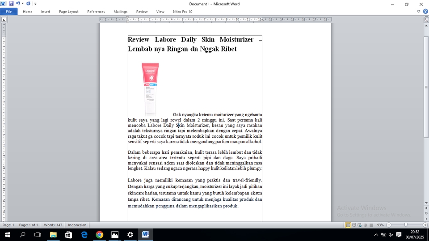Viewport: 429px width, 241px height.
Task: Open Microsoft Store from the taskbar
Action: [68, 235]
